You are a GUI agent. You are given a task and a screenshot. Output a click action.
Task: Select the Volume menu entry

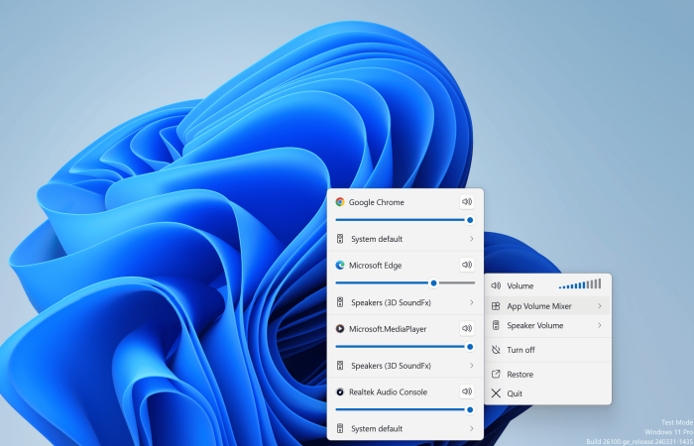tap(548, 285)
